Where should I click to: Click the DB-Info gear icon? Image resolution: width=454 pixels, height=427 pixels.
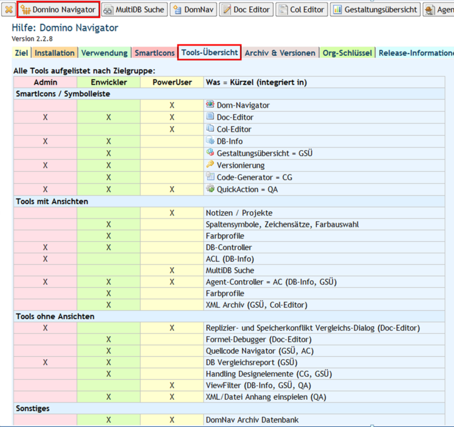click(210, 140)
